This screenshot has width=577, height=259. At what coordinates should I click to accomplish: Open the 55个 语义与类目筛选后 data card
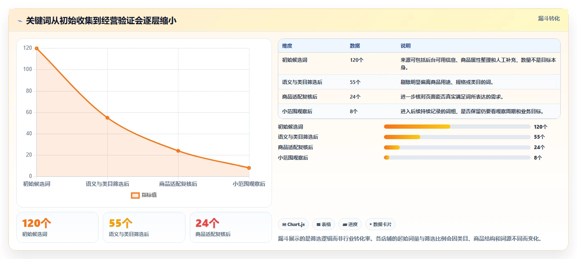pyautogui.click(x=144, y=227)
